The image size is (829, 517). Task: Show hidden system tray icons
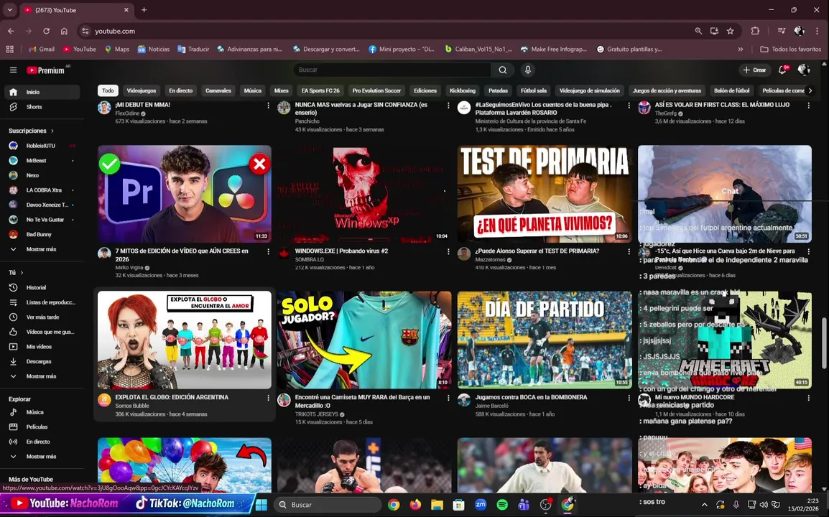pyautogui.click(x=704, y=505)
